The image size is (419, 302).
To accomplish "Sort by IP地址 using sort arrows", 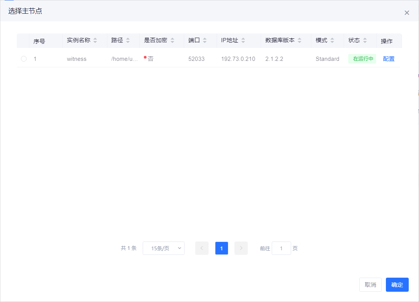I will [x=243, y=40].
